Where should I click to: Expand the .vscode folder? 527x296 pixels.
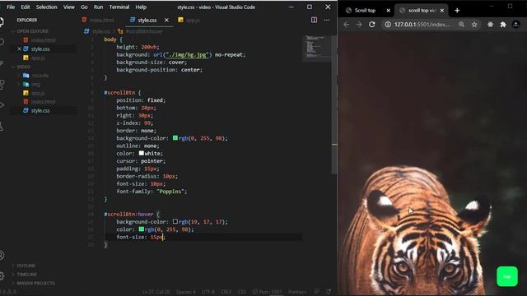pyautogui.click(x=36, y=76)
